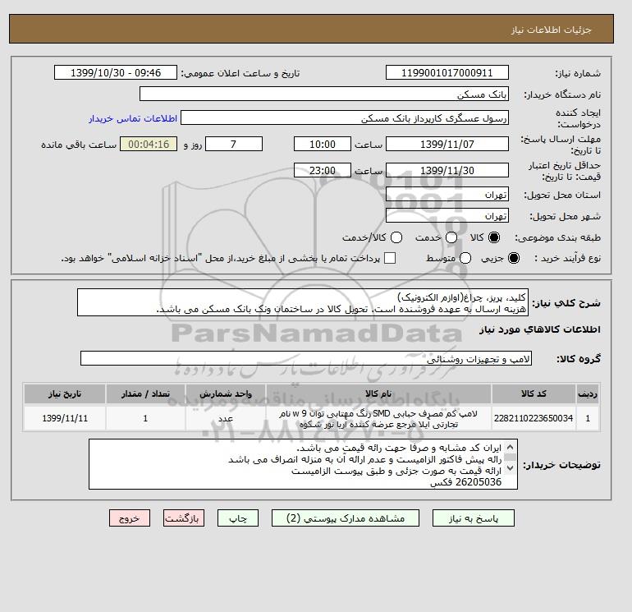Viewport: 632px width, 612px height.
Task: Select the خدمت radio button
Action: tap(451, 237)
